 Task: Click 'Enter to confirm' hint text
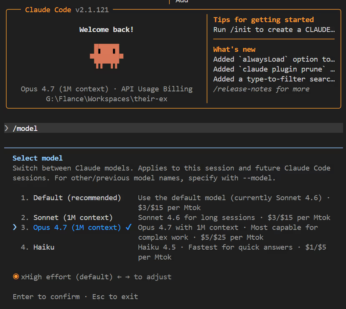pyautogui.click(x=46, y=296)
